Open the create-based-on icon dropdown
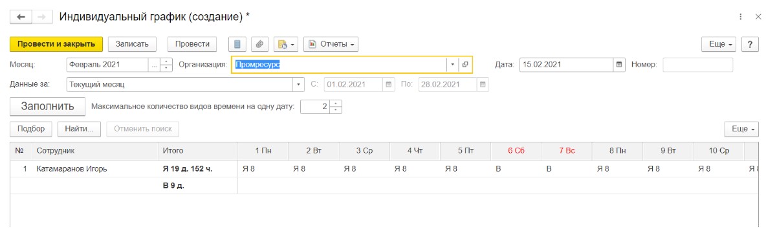This screenshot has height=235, width=766. pos(286,44)
